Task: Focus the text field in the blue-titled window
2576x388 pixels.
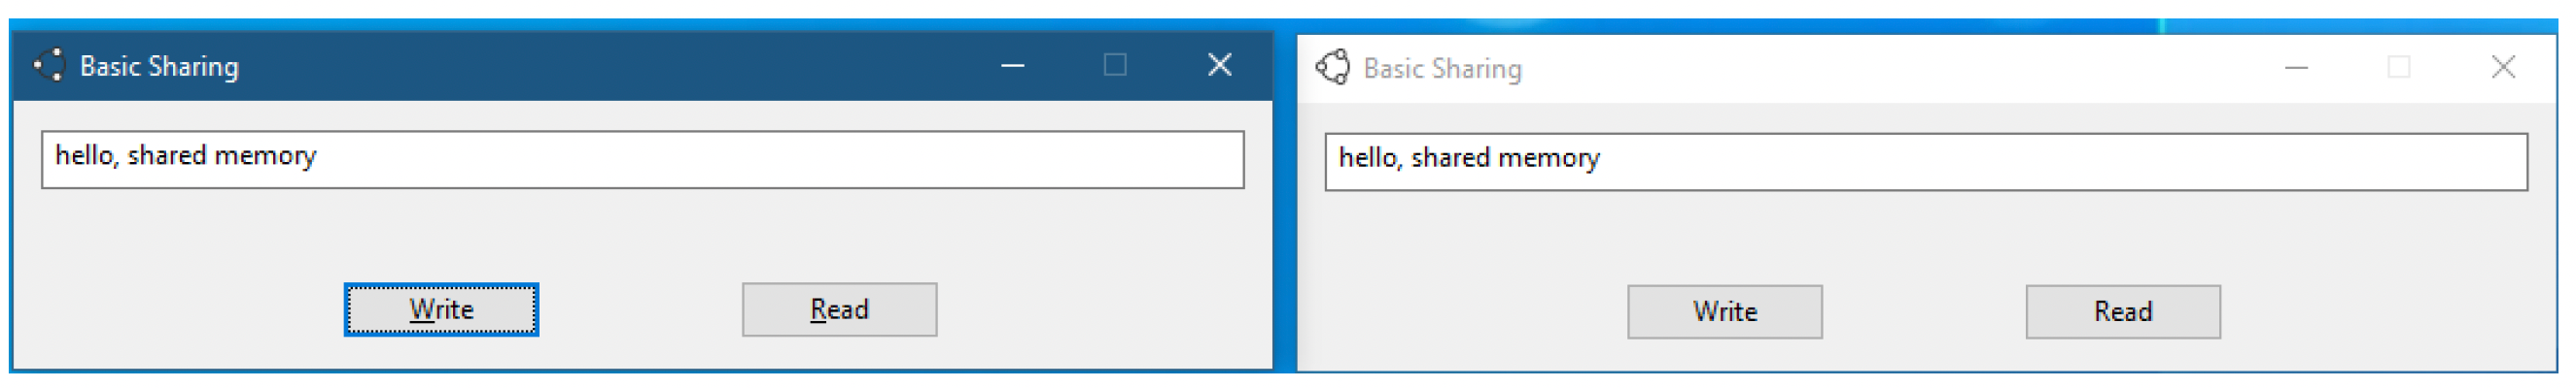Action: (642, 160)
